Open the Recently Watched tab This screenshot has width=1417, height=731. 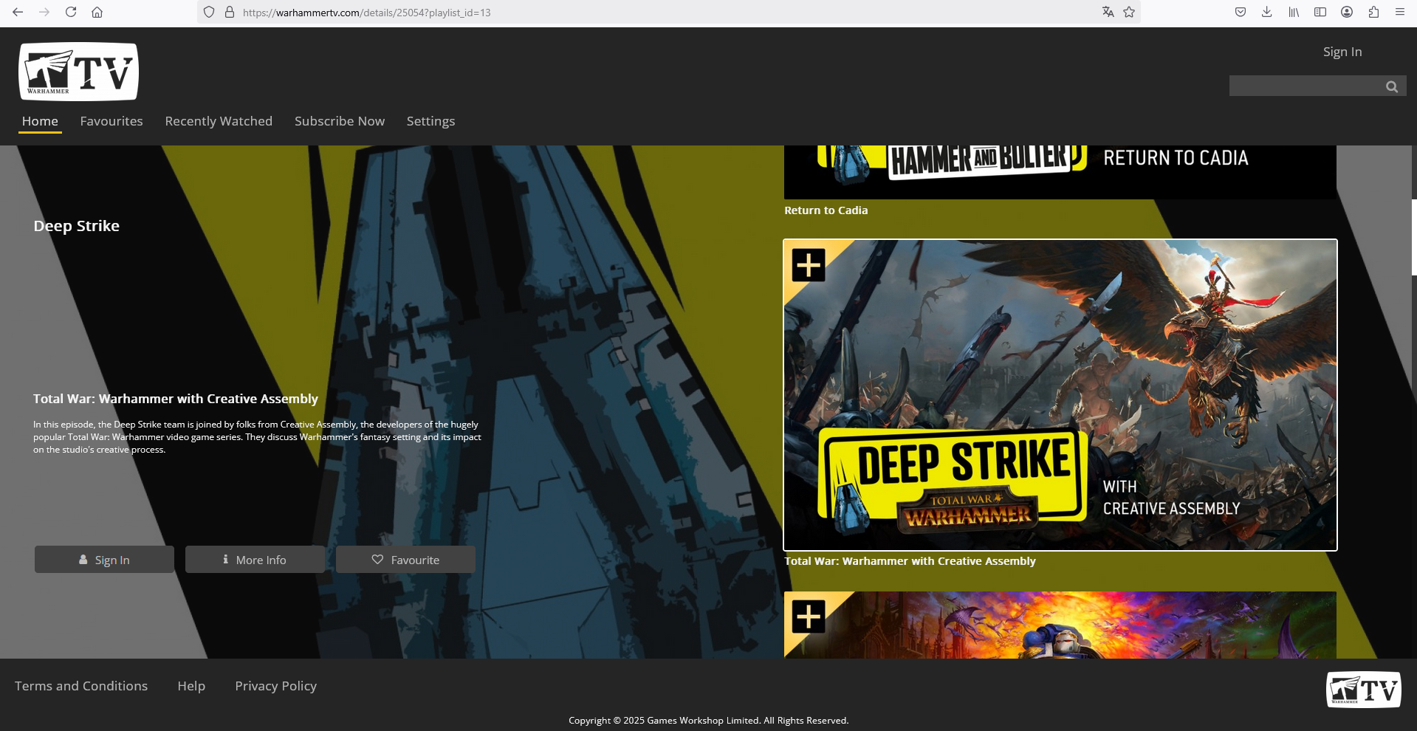click(219, 121)
